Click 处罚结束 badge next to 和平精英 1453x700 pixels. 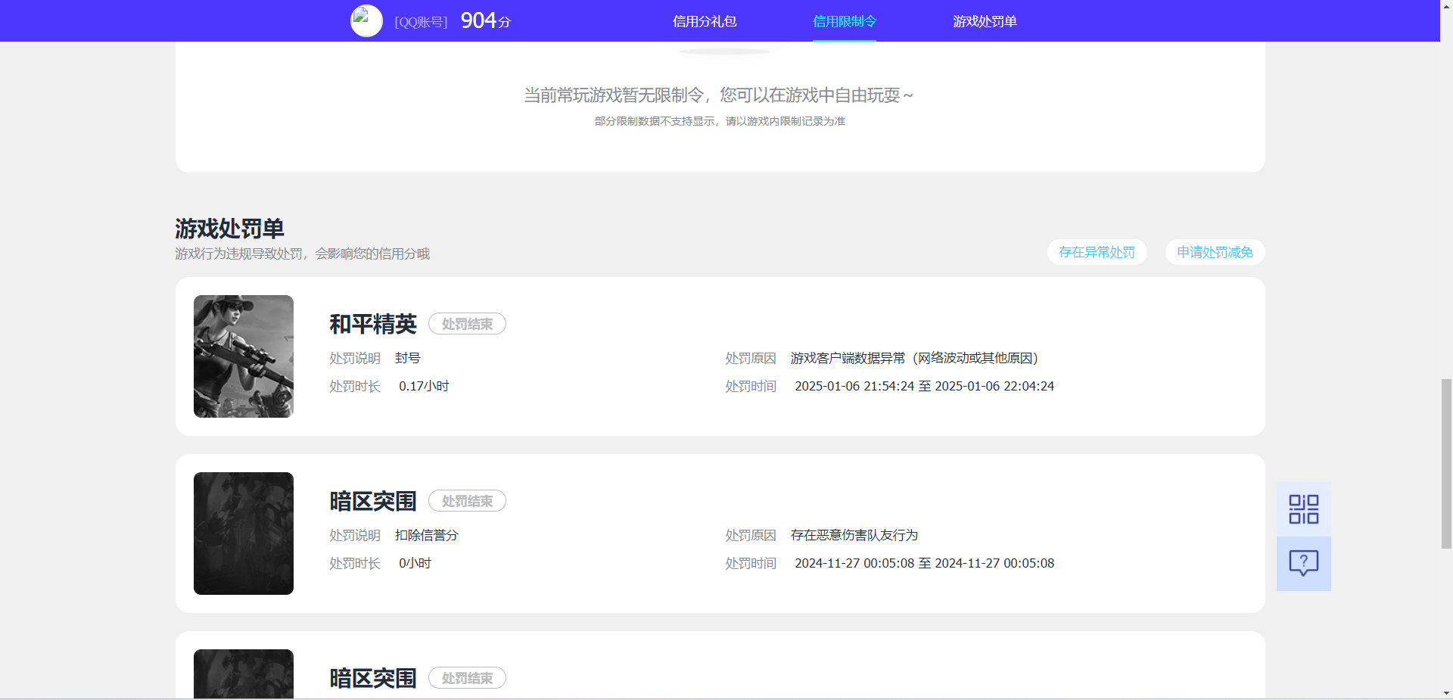(467, 324)
